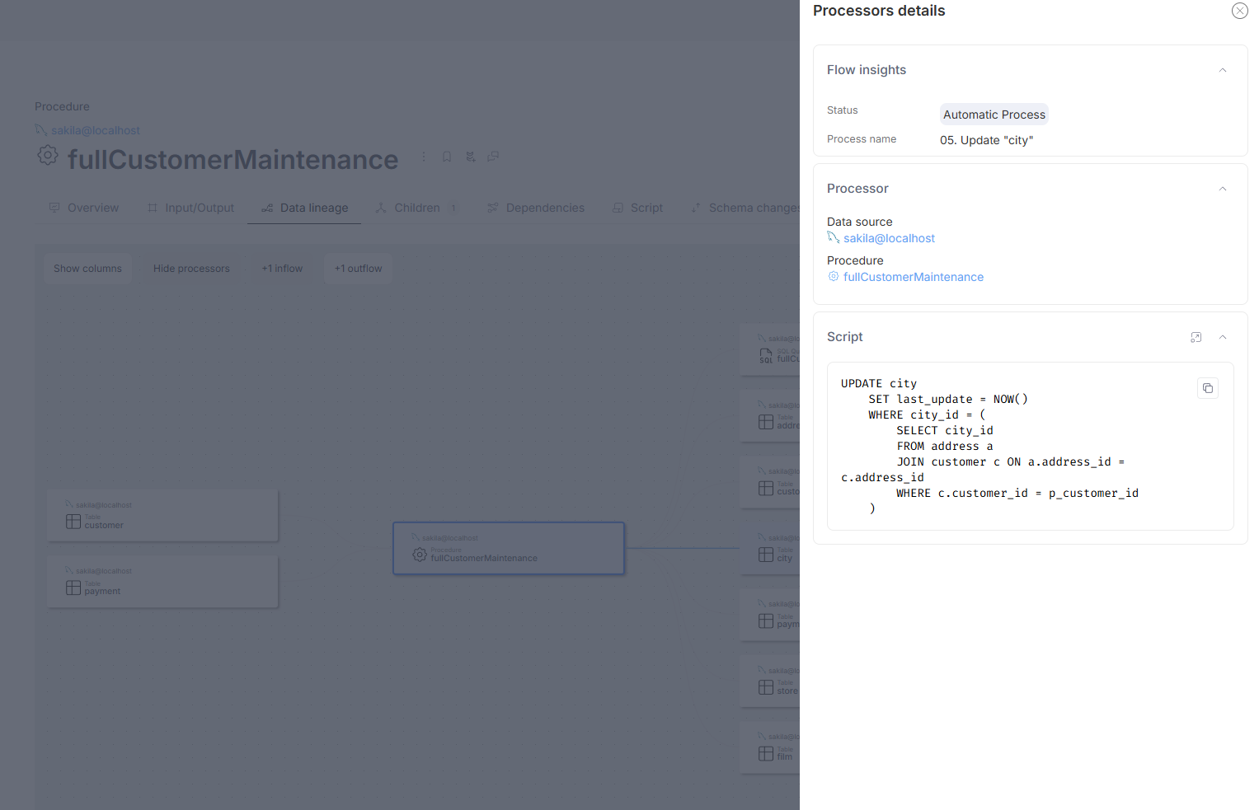Open fullCustomerMaintenance procedure link in panel
The image size is (1259, 810).
click(x=914, y=277)
